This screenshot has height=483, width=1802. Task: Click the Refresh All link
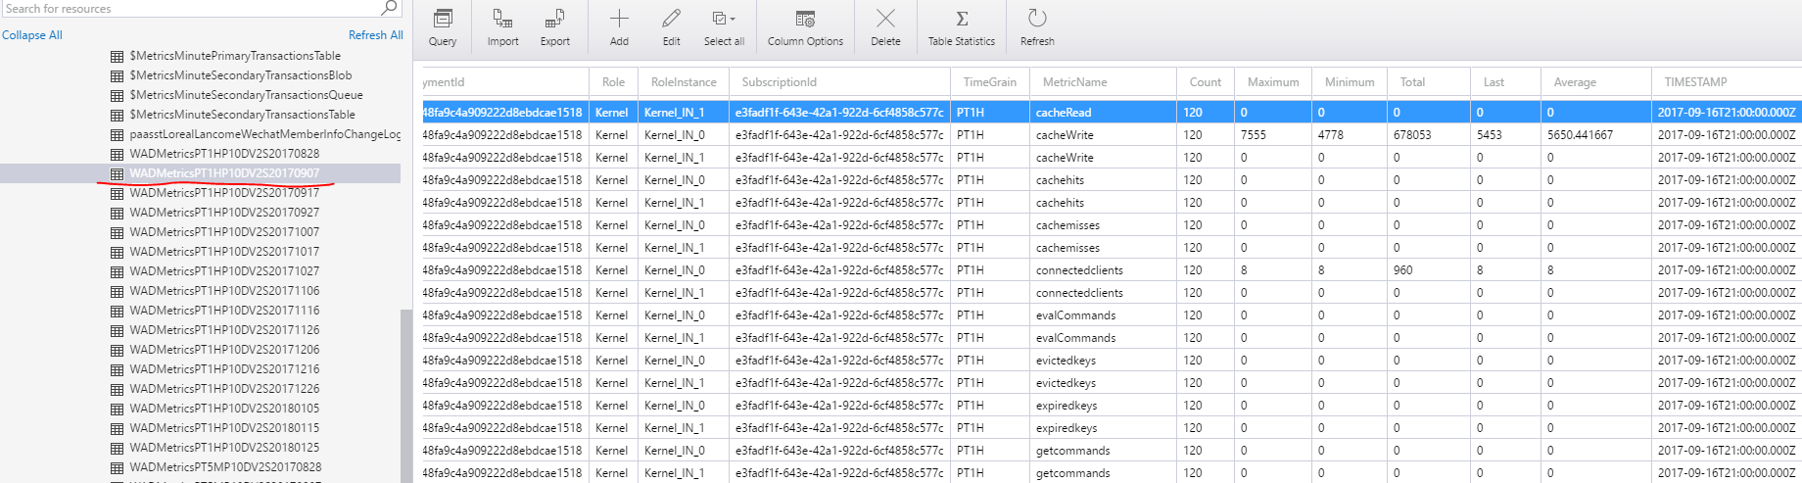coord(375,35)
